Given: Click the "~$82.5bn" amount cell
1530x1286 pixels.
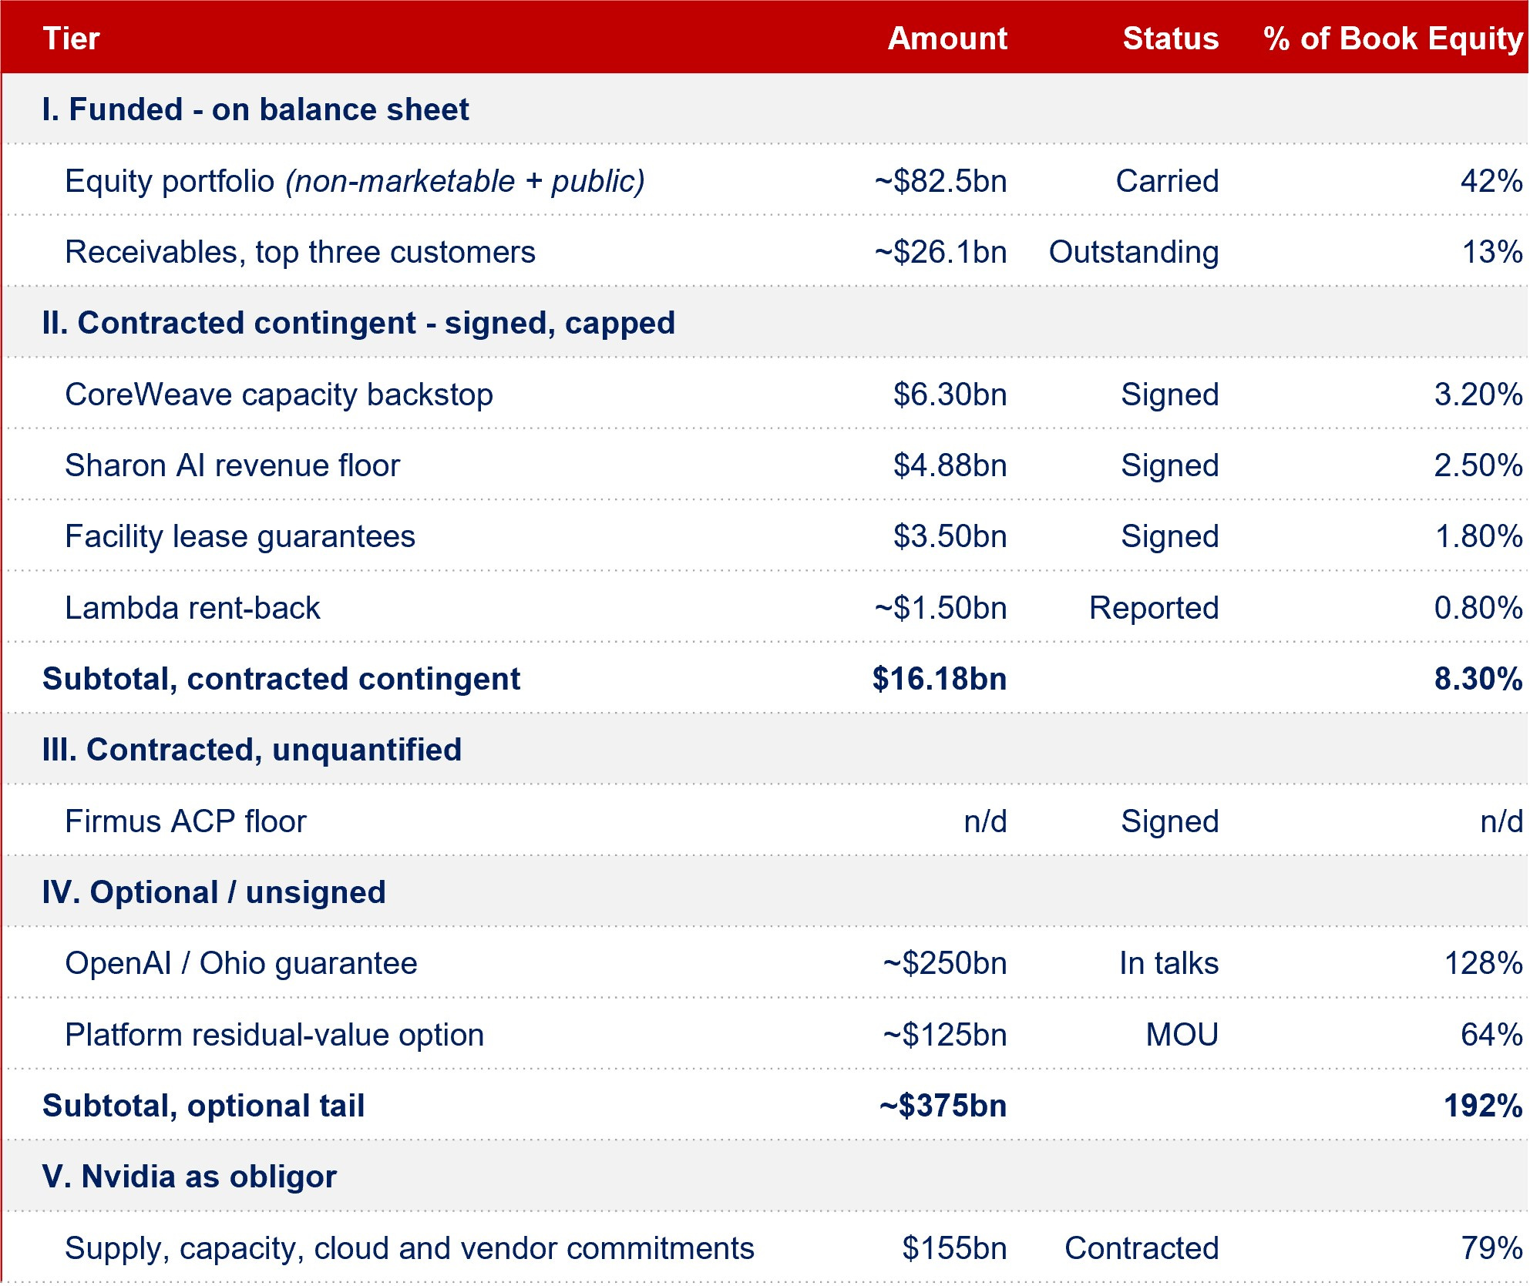Looking at the screenshot, I should pos(940,181).
